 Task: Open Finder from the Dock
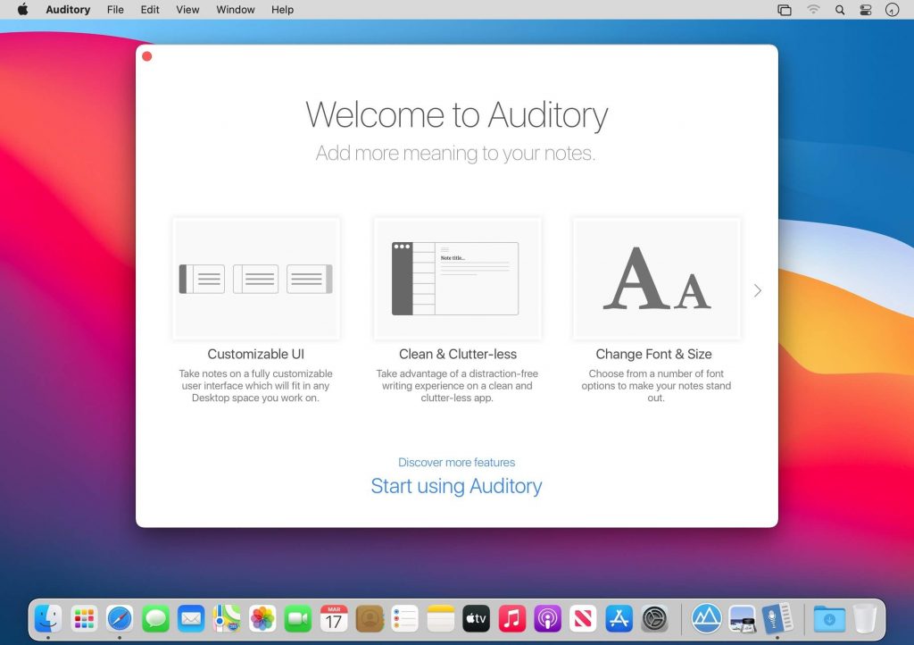tap(47, 617)
